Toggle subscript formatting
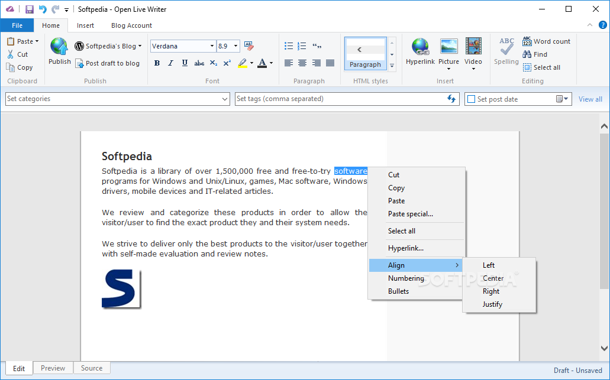Image resolution: width=610 pixels, height=380 pixels. coord(213,63)
